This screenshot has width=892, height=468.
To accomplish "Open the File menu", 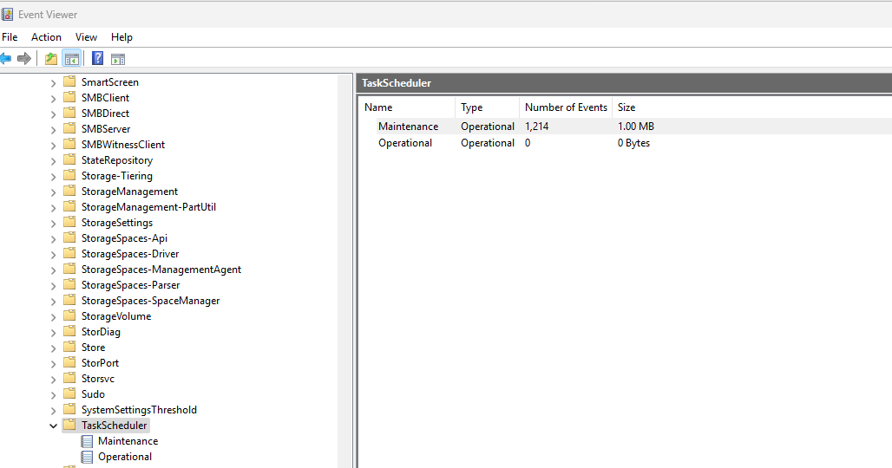I will (x=10, y=37).
